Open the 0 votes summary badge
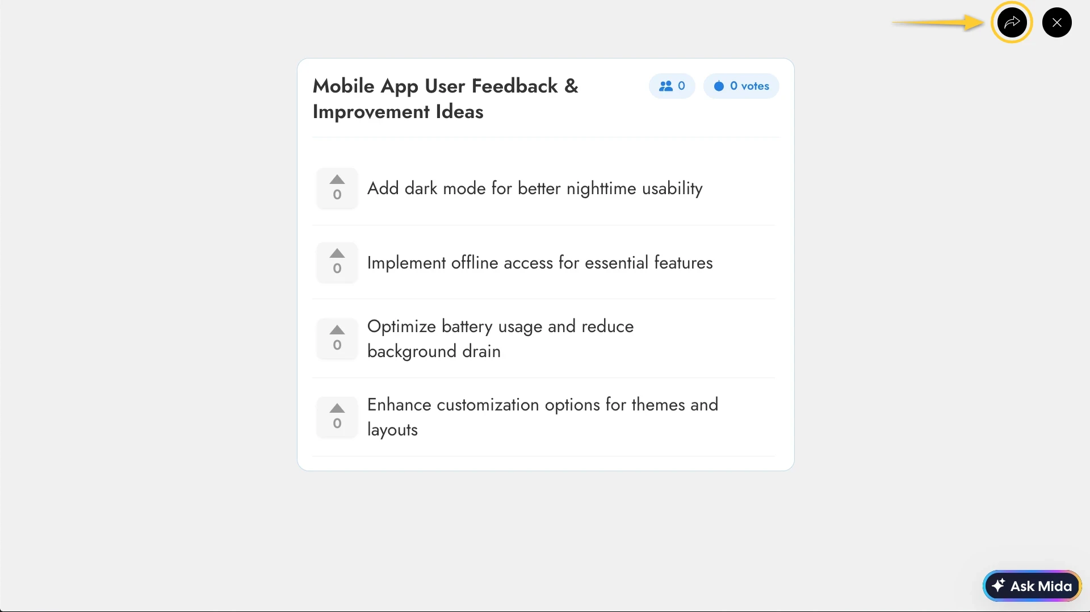Image resolution: width=1090 pixels, height=612 pixels. 741,86
